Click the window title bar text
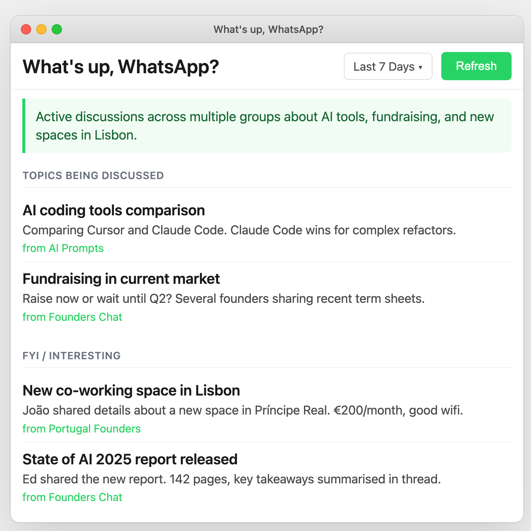 [x=268, y=29]
